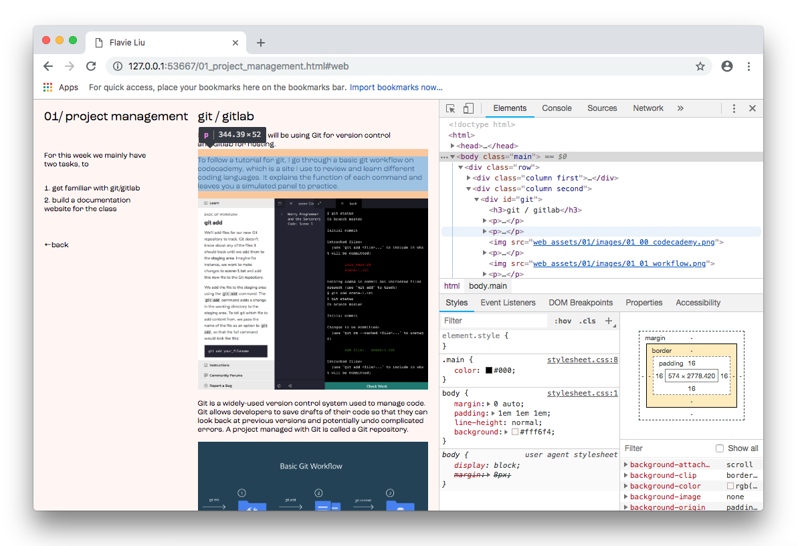Viewport: 798px width, 546px height.
Task: Expand the head element node
Action: [x=452, y=146]
